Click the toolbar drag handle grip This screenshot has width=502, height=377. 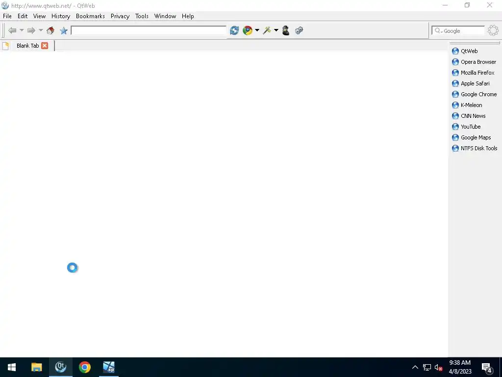(x=3, y=30)
